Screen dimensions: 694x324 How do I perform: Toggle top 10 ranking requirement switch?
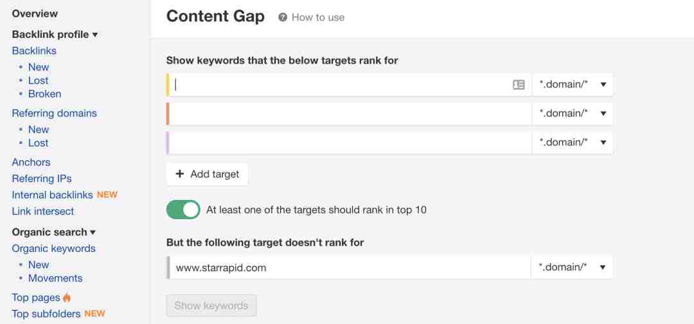pos(183,210)
